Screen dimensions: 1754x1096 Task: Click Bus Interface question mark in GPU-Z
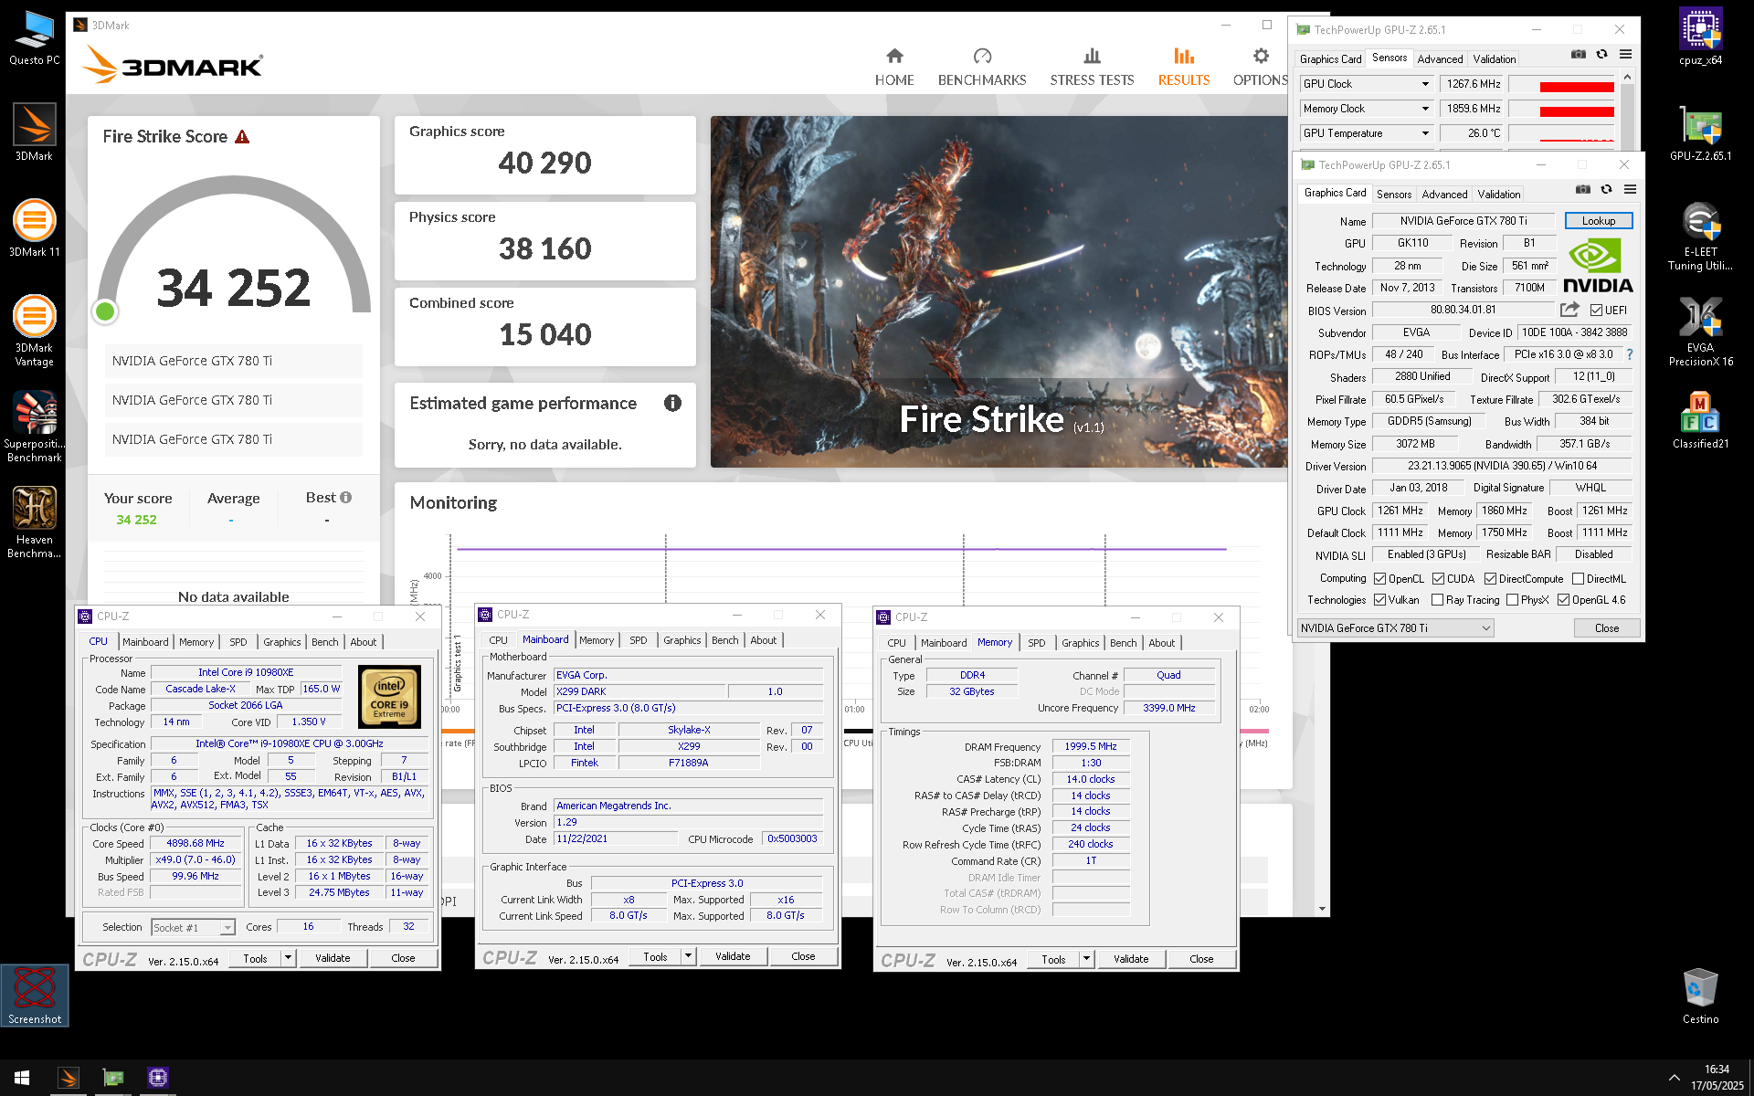pos(1629,354)
